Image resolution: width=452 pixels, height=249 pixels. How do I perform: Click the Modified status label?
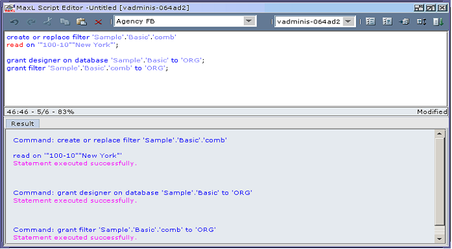432,112
